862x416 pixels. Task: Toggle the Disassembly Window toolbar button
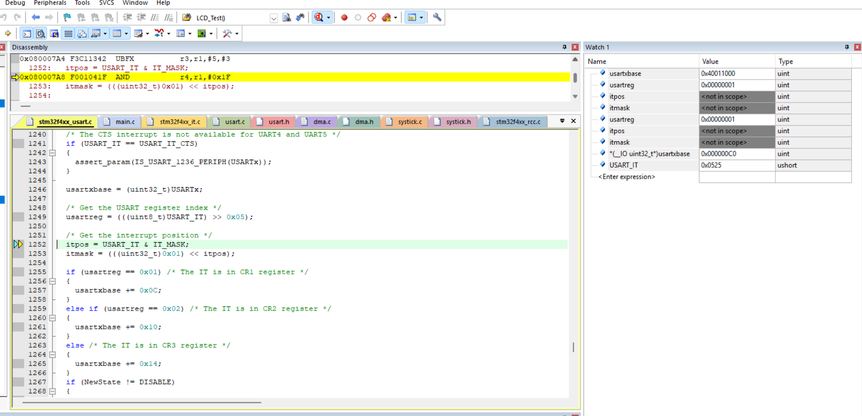40,34
